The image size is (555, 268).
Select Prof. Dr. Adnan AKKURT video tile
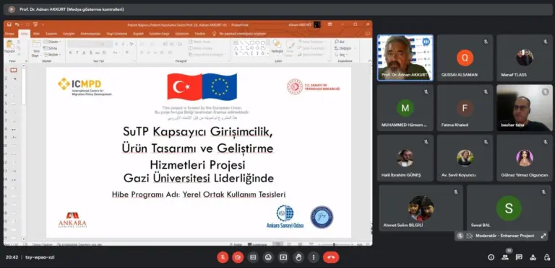click(405, 58)
